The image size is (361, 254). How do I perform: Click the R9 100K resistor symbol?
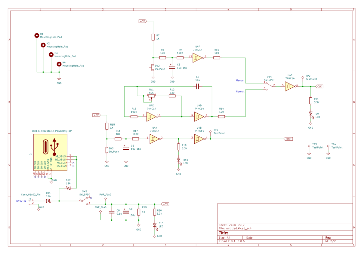pyautogui.click(x=180, y=57)
